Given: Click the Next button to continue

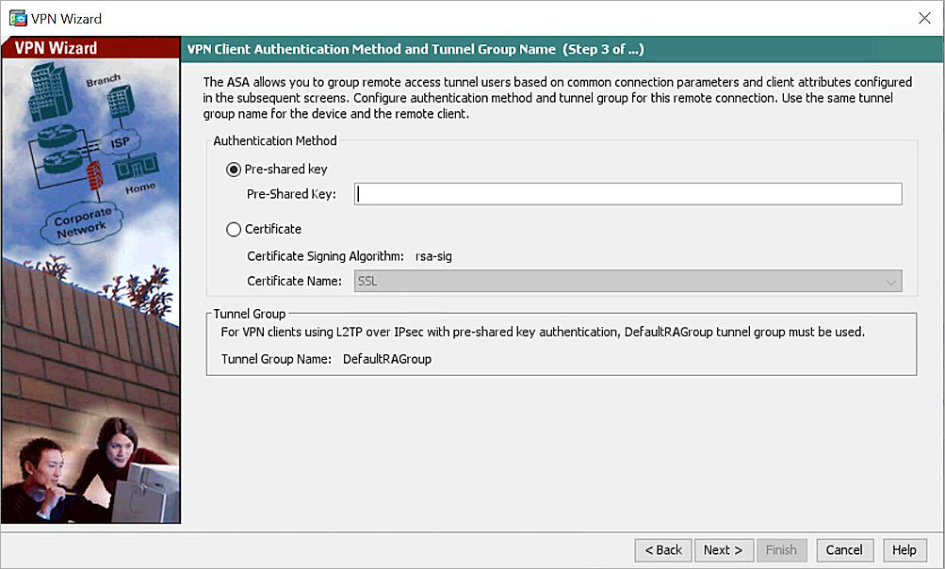Looking at the screenshot, I should click(x=723, y=550).
